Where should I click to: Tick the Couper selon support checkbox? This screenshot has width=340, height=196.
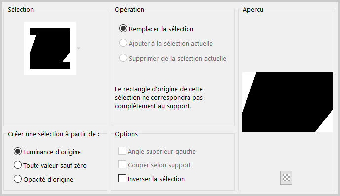[122, 164]
